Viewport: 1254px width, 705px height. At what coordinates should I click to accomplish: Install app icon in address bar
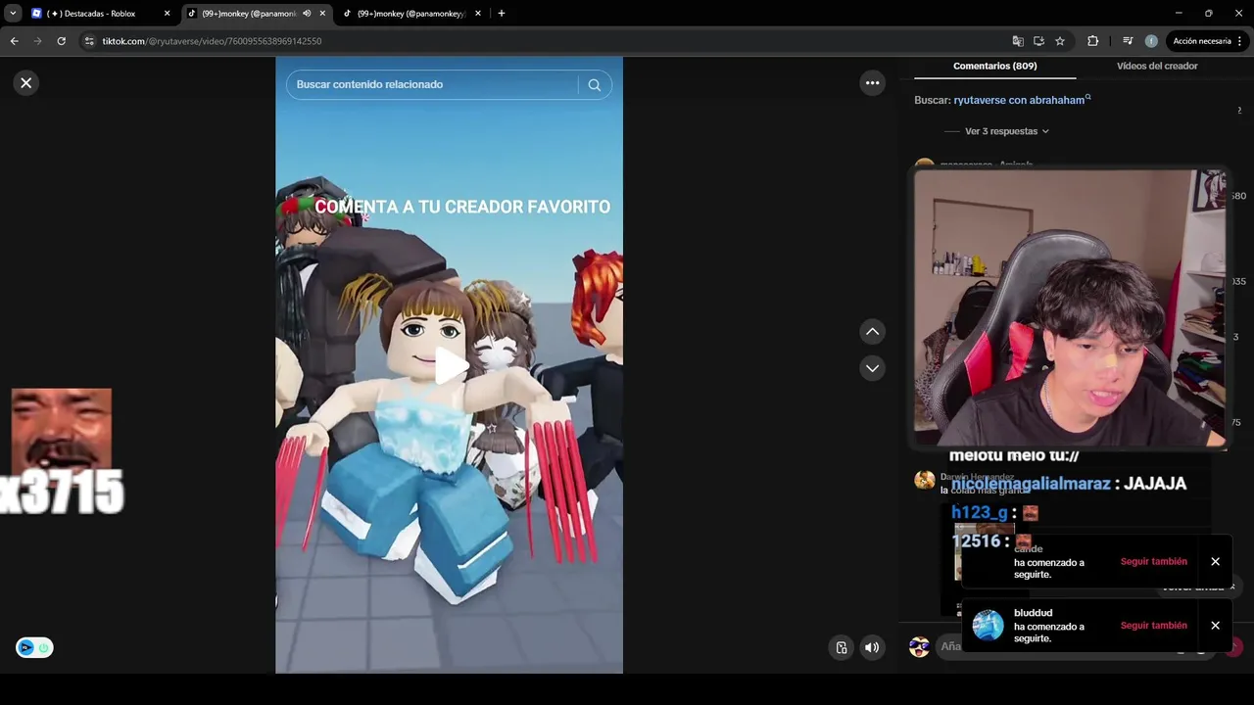point(1038,41)
